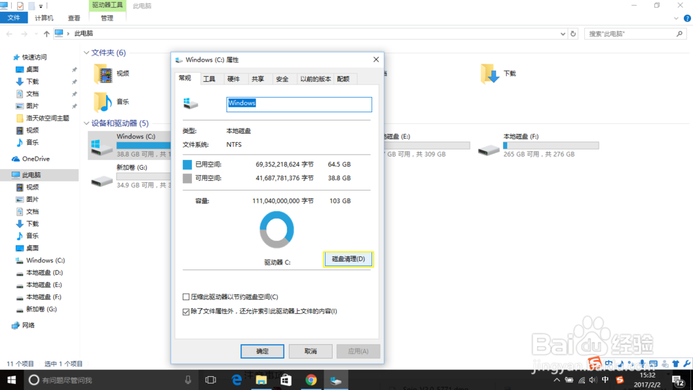Select the 共享 tab
This screenshot has width=693, height=390.
click(258, 79)
